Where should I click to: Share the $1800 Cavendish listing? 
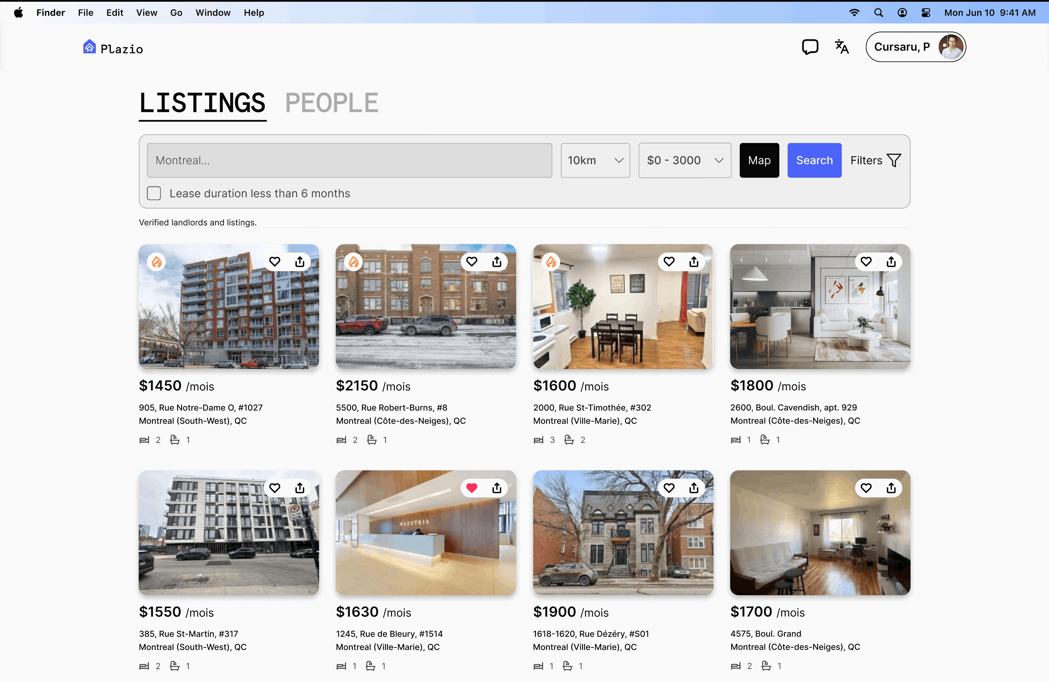coord(891,262)
